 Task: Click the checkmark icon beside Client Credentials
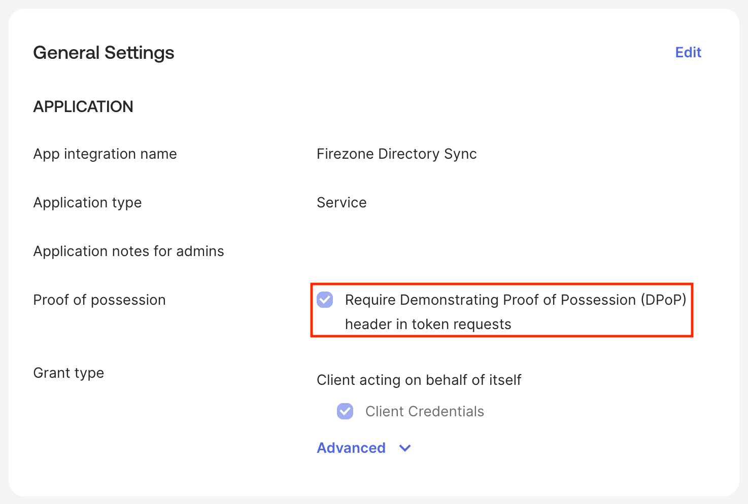point(345,411)
